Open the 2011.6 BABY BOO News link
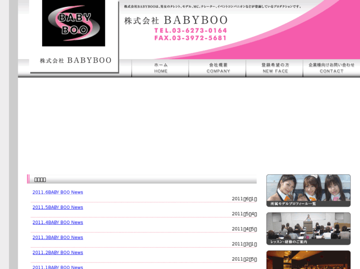360x269 pixels. click(x=57, y=192)
